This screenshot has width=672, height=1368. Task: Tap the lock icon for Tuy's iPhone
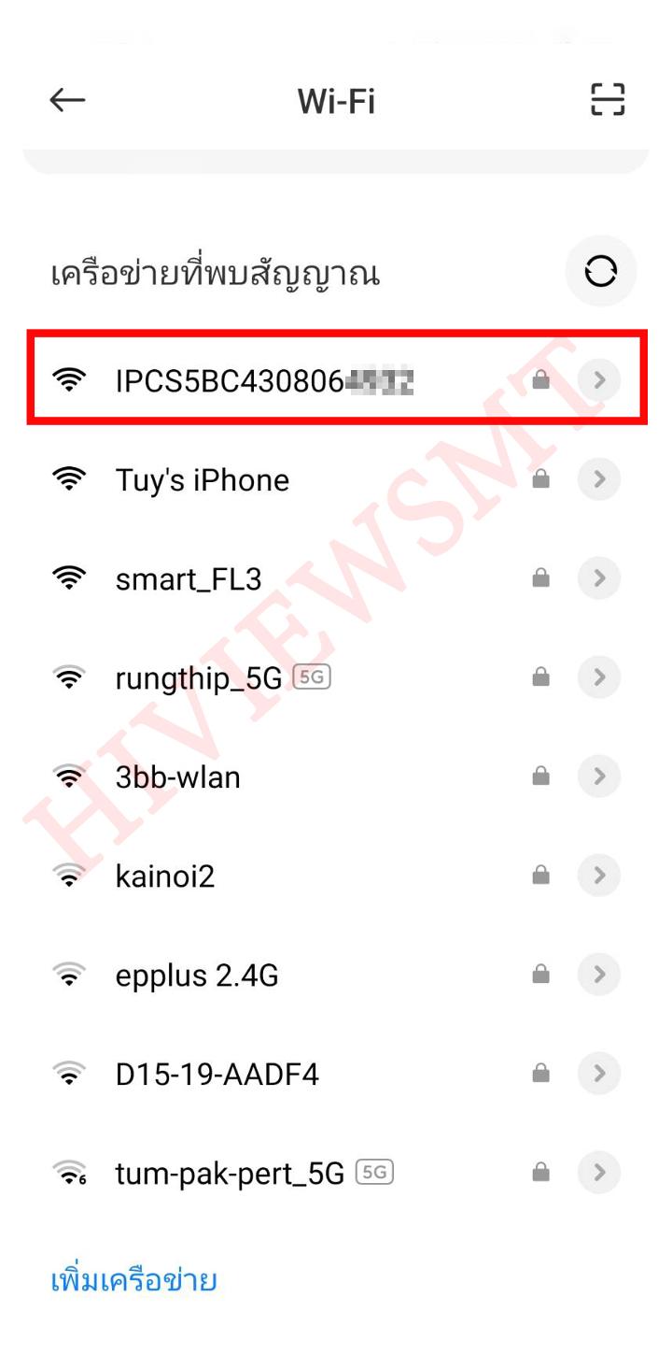coord(540,479)
